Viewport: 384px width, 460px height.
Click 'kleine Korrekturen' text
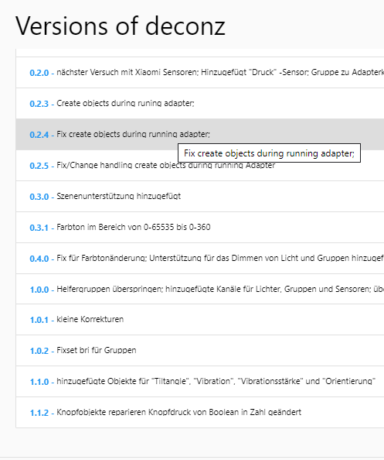tap(90, 319)
